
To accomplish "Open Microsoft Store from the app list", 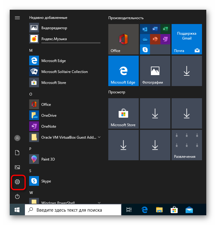I will (x=65, y=82).
